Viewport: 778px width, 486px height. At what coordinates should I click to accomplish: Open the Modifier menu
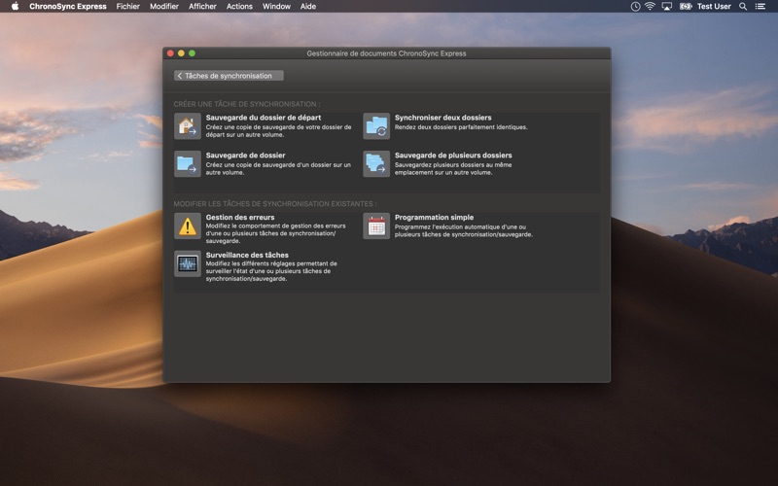164,7
